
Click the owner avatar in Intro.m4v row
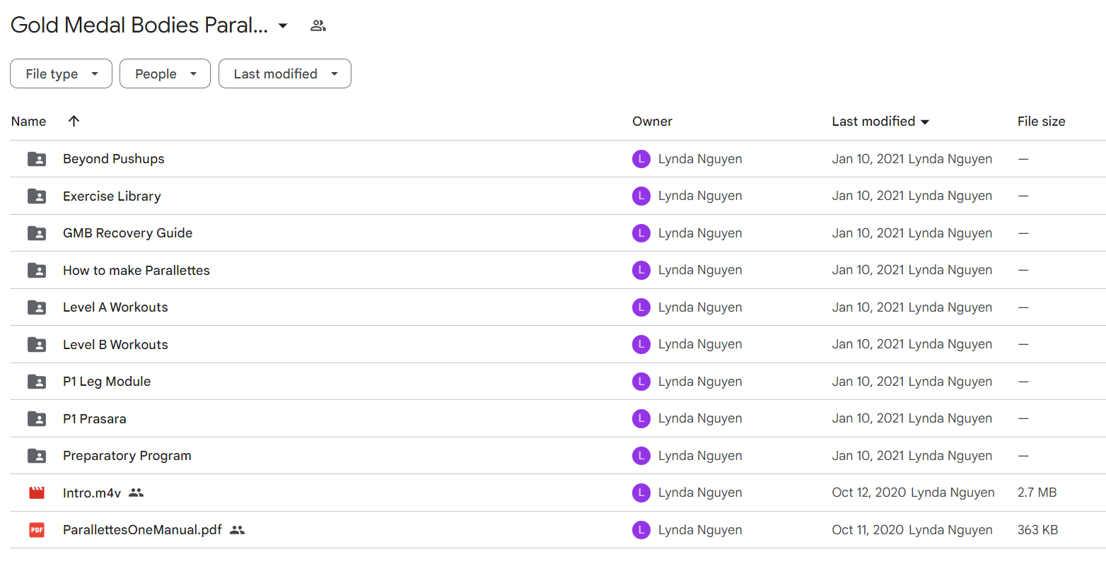[x=641, y=493]
